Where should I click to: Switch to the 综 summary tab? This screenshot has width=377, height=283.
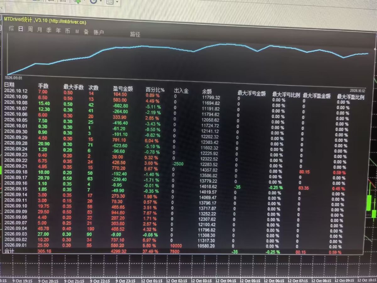click(11, 29)
